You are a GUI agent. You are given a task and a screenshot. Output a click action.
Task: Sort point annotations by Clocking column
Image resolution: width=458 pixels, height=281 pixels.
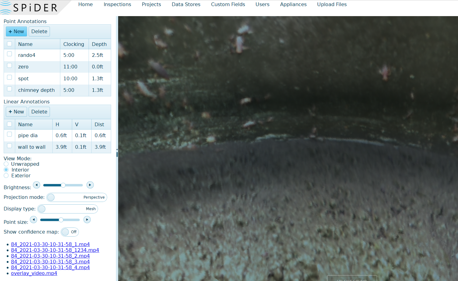(x=74, y=44)
